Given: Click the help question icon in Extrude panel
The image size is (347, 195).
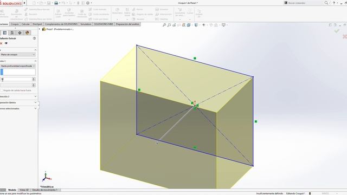Looking at the screenshot, I should (34, 38).
